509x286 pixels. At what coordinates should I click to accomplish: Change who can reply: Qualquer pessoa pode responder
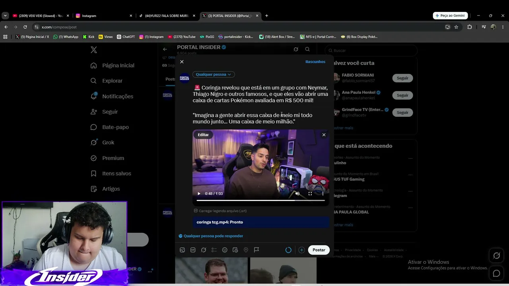211,236
